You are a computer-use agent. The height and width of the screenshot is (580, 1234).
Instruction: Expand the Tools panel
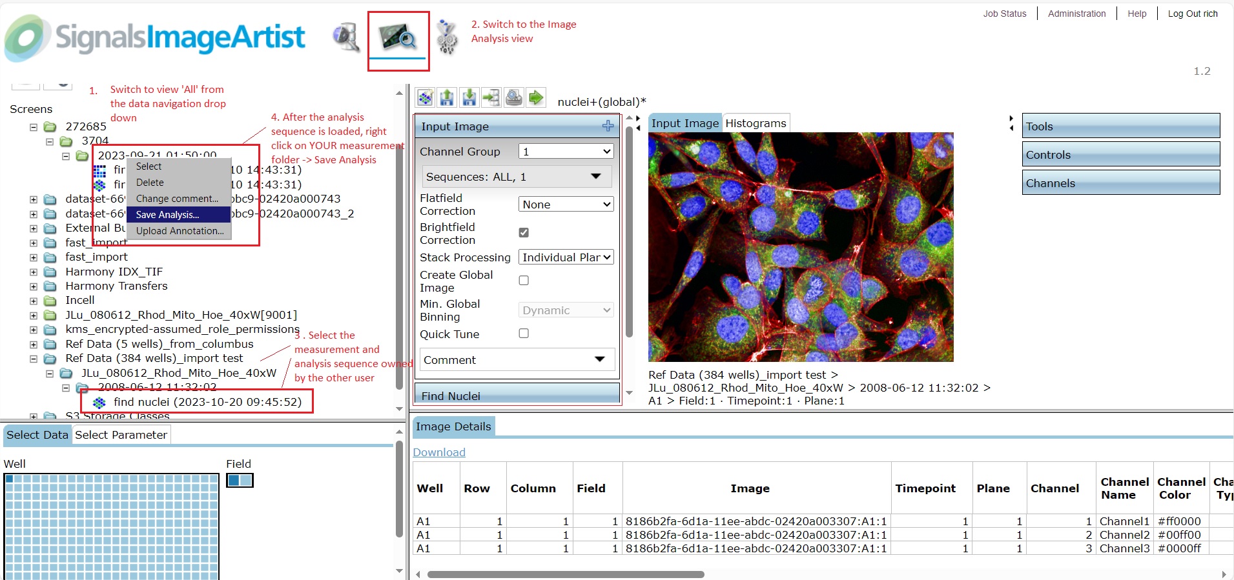(x=1120, y=126)
